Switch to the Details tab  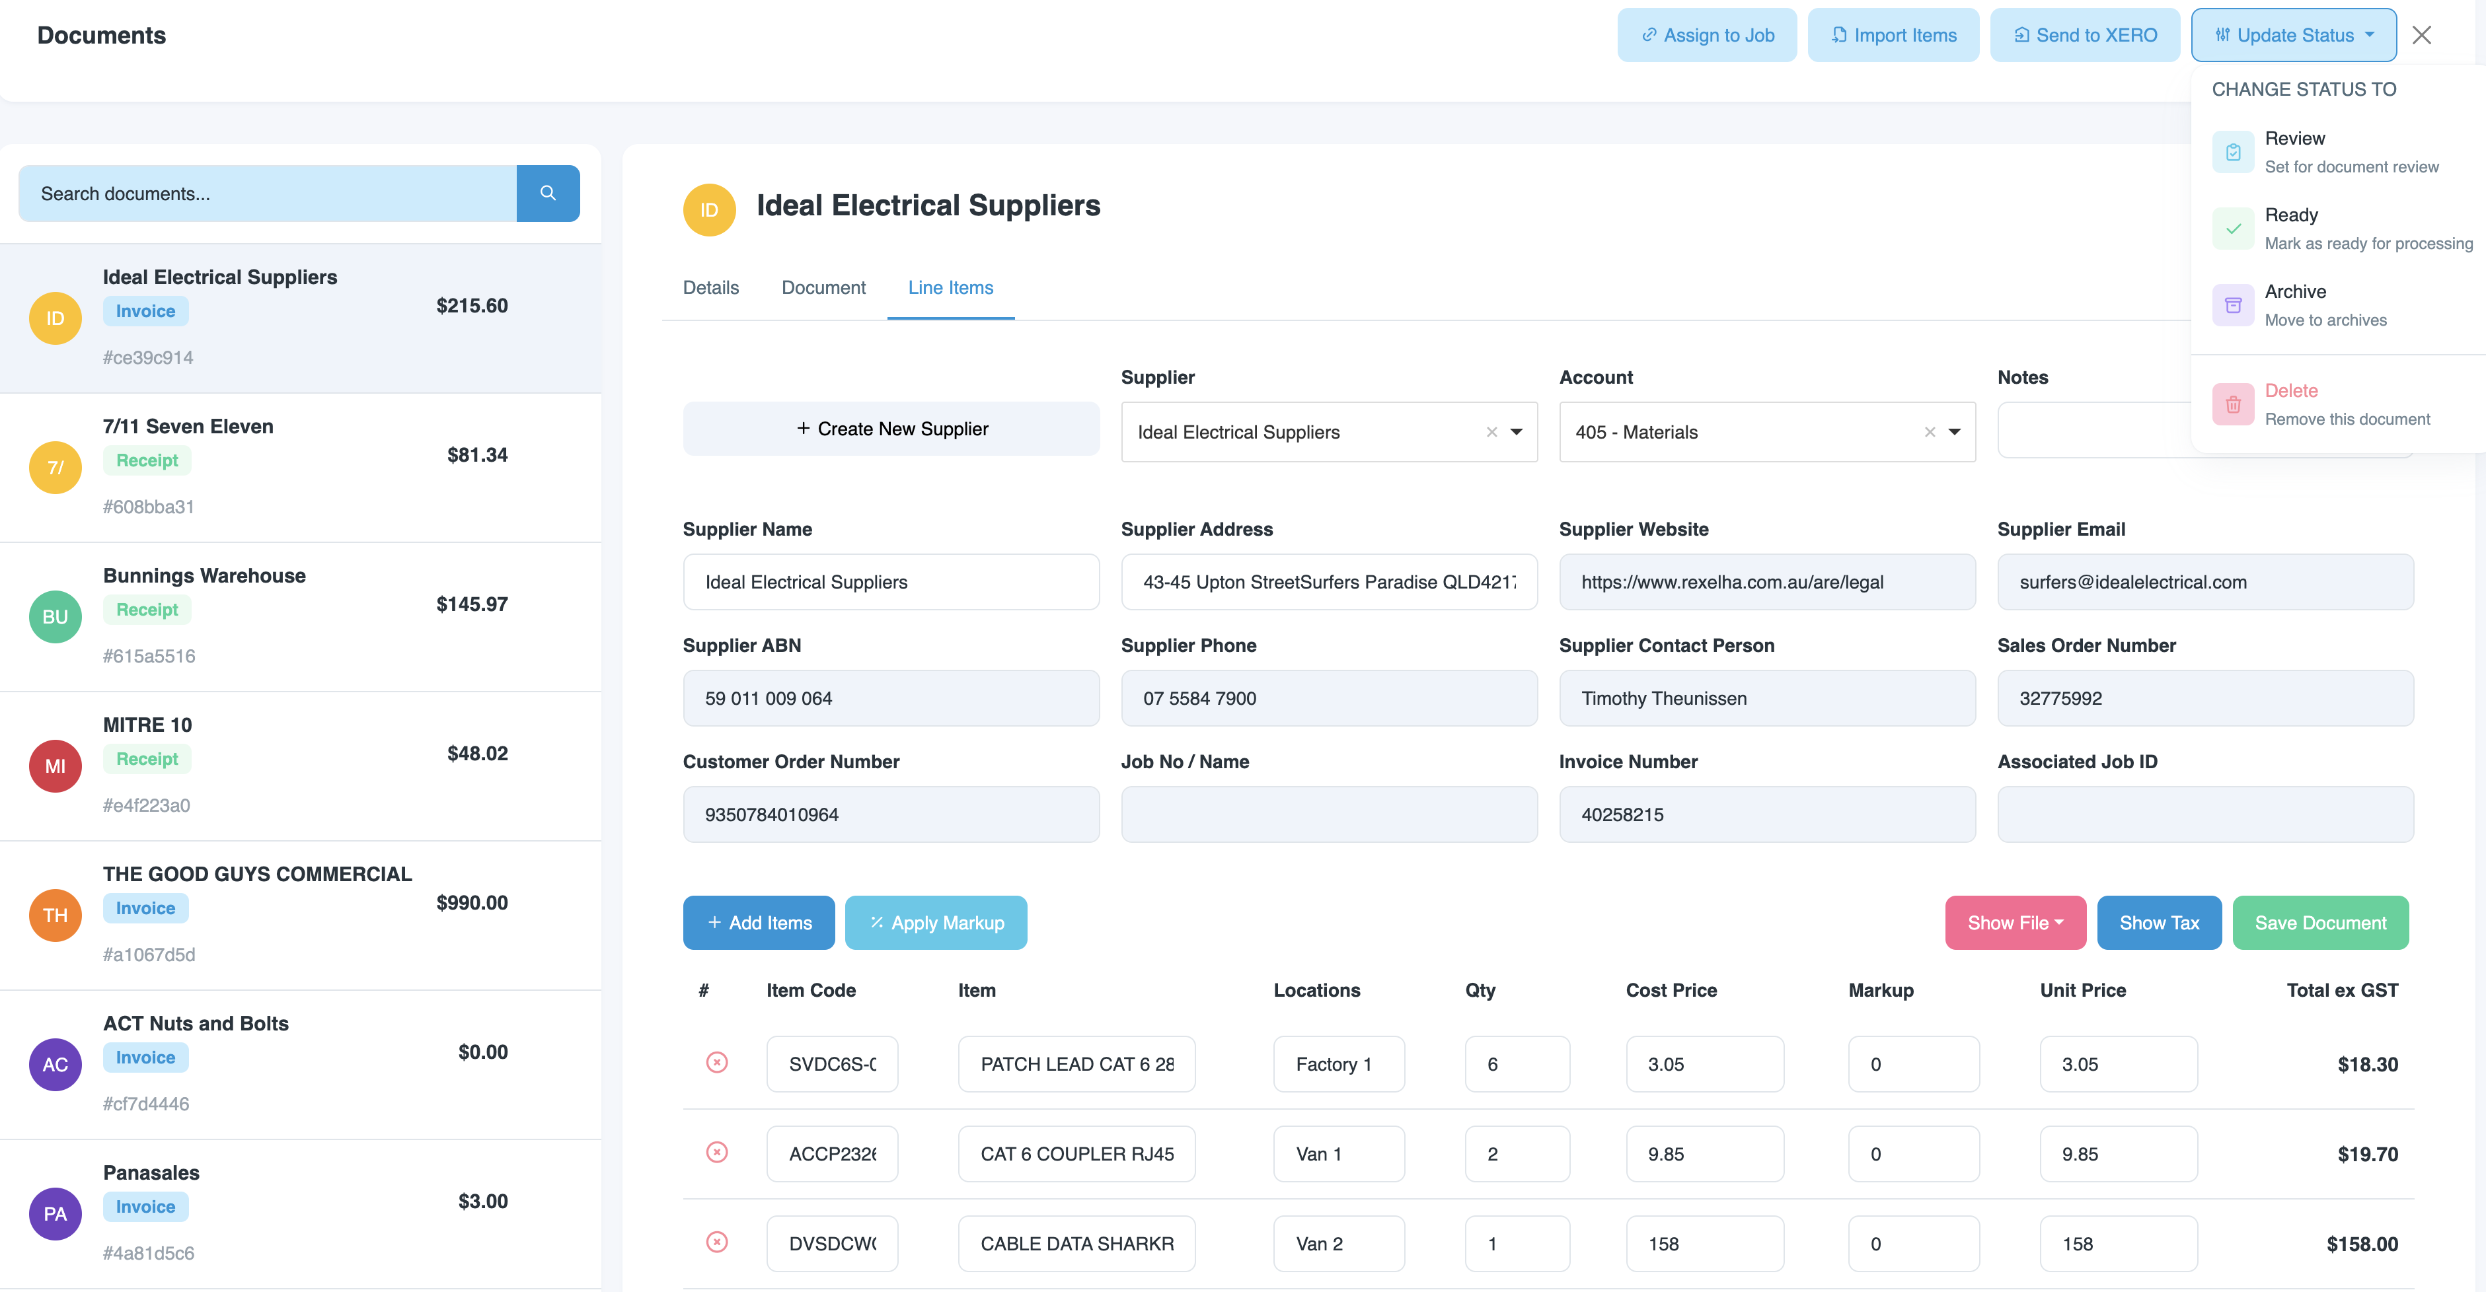point(710,287)
